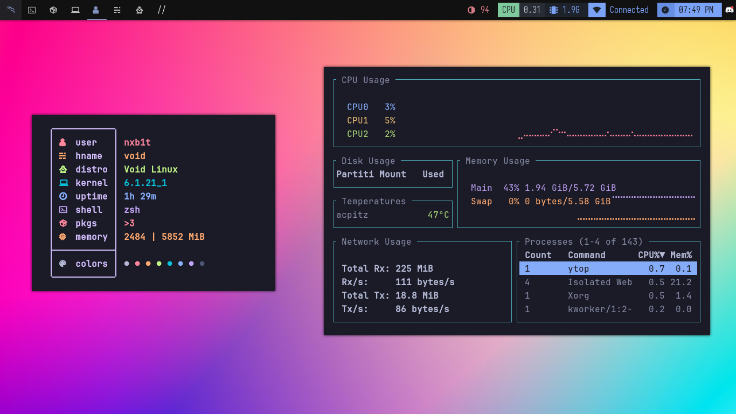736x414 pixels.
Task: Sort processes by CPU% column header
Action: click(x=651, y=255)
